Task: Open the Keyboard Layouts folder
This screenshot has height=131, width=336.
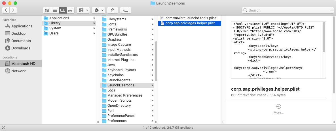Action: coord(127,70)
